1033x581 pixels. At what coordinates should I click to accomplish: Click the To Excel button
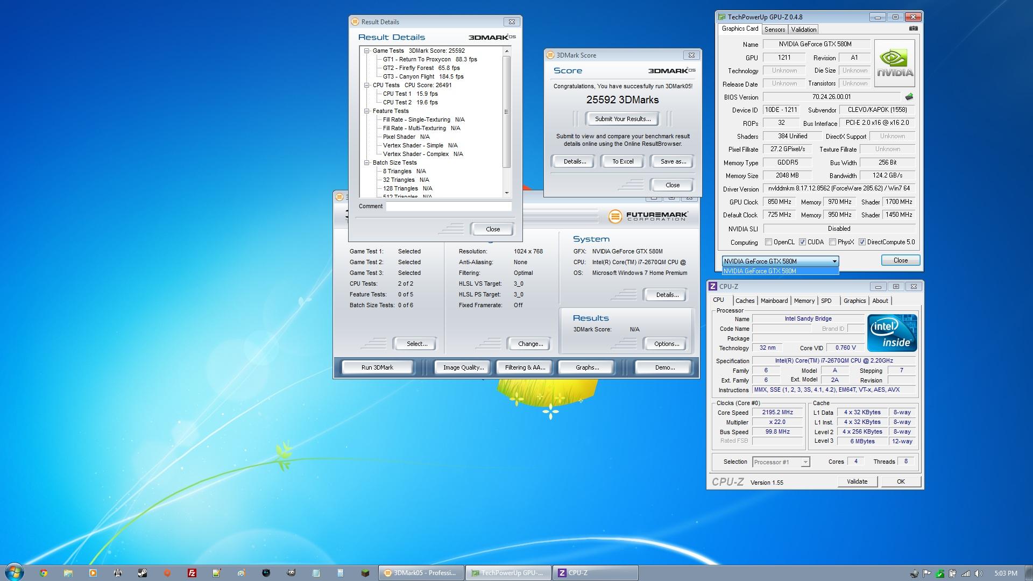(622, 161)
